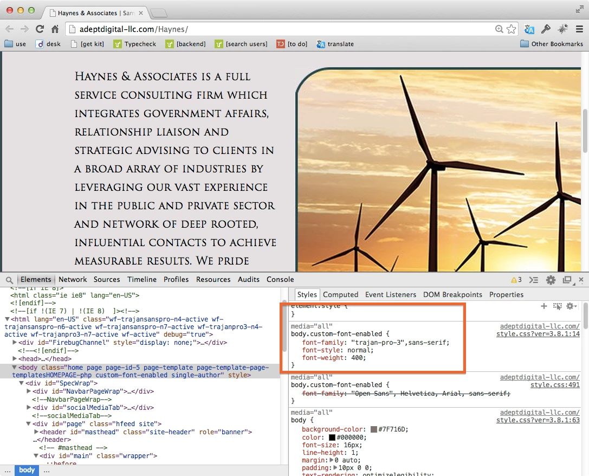Image resolution: width=589 pixels, height=476 pixels.
Task: Open a new browser tab
Action: point(159,14)
